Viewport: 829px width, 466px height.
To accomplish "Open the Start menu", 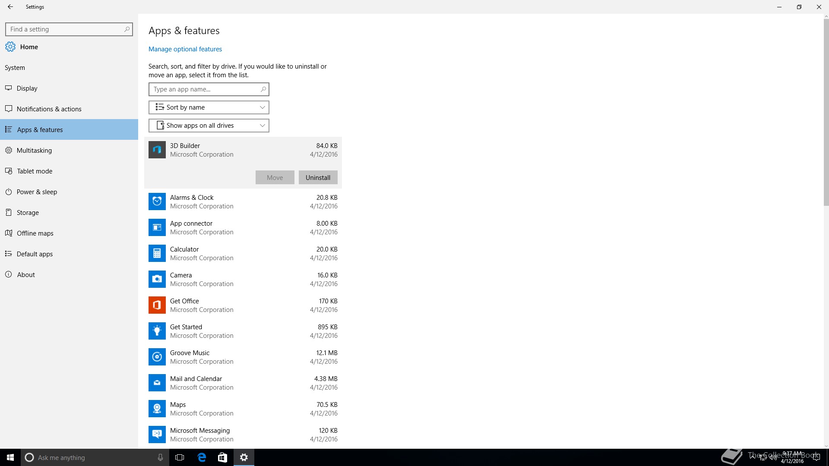I will point(10,457).
